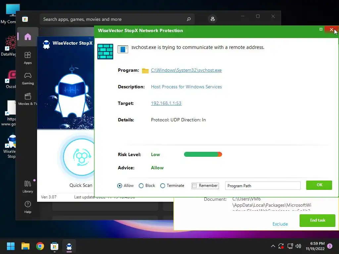Screen dimensions: 339x254
Task: Open File Explorer from the taskbar
Action: point(25,246)
